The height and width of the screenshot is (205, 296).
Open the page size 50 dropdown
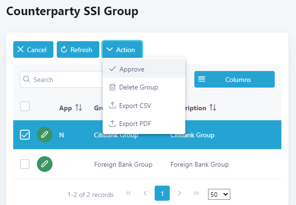[x=219, y=194]
